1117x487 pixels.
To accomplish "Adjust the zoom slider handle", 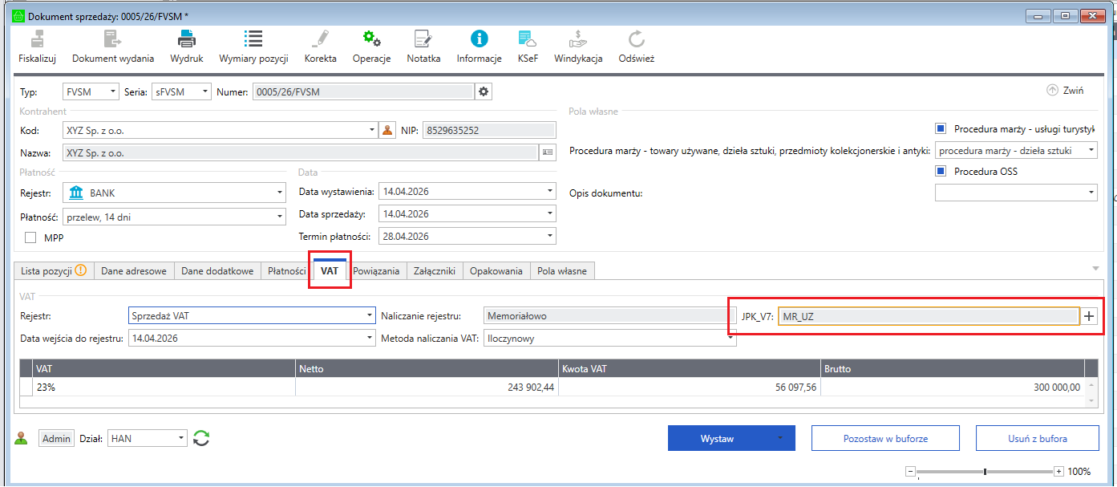I will coord(985,472).
